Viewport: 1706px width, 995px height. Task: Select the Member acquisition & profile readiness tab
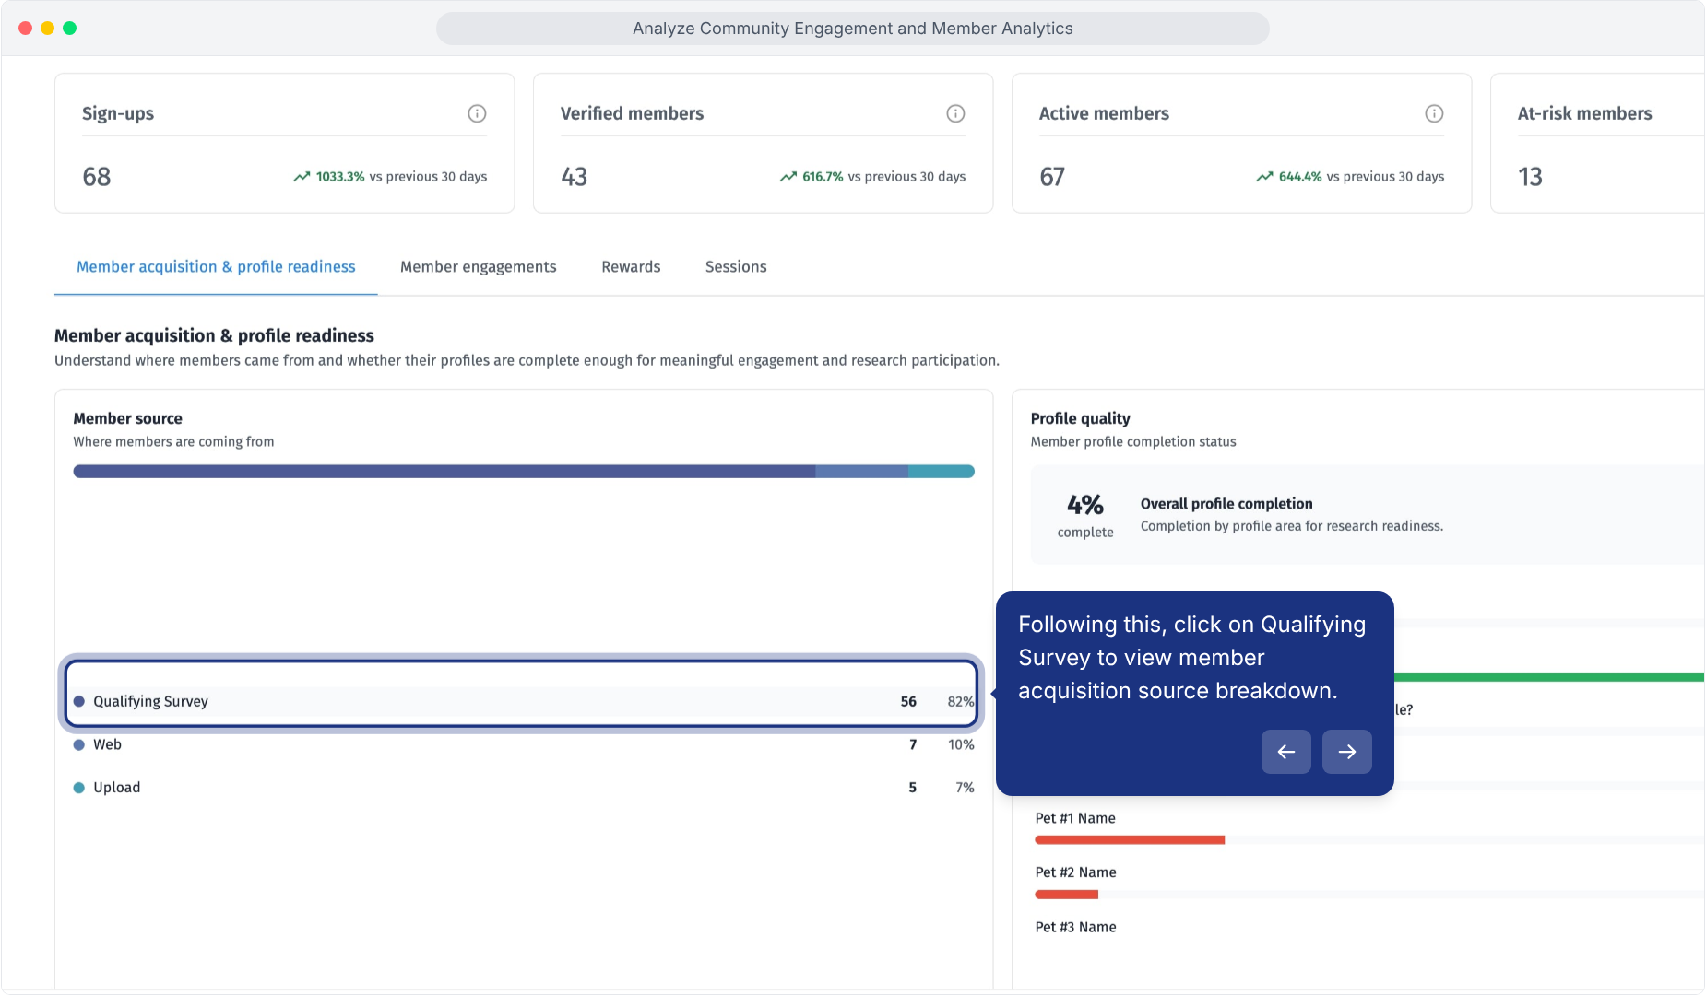[216, 266]
